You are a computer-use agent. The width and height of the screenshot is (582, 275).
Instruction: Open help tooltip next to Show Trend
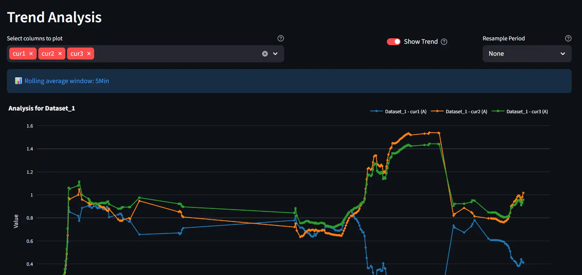[444, 42]
